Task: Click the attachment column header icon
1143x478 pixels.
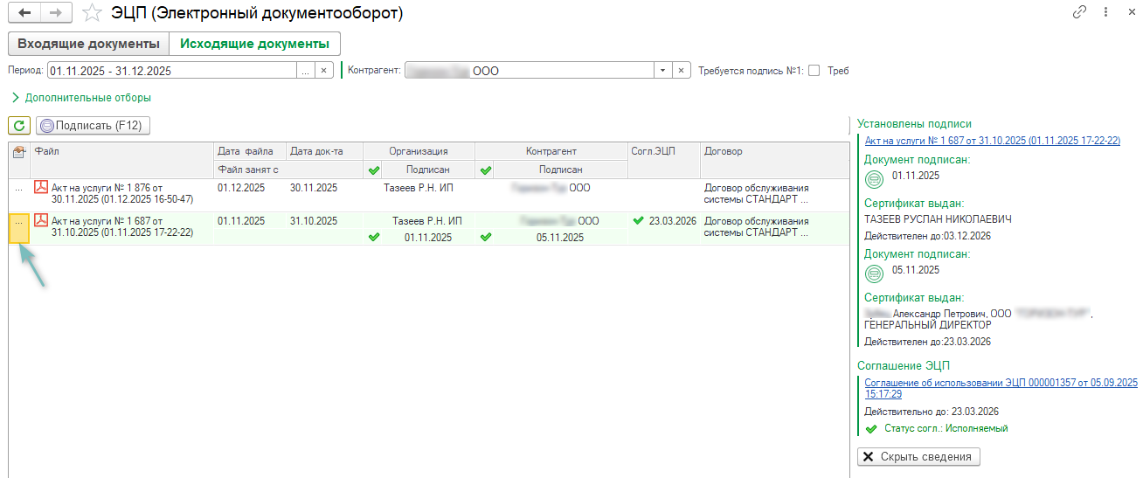Action: (x=19, y=152)
